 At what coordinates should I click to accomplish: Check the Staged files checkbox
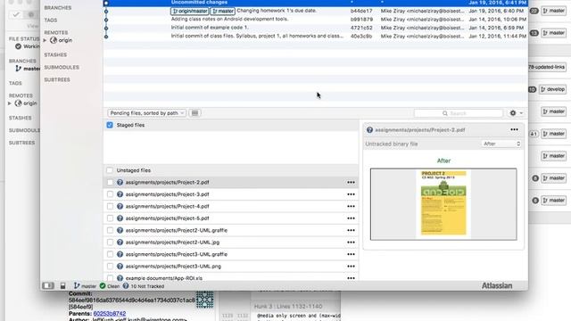[x=110, y=125]
